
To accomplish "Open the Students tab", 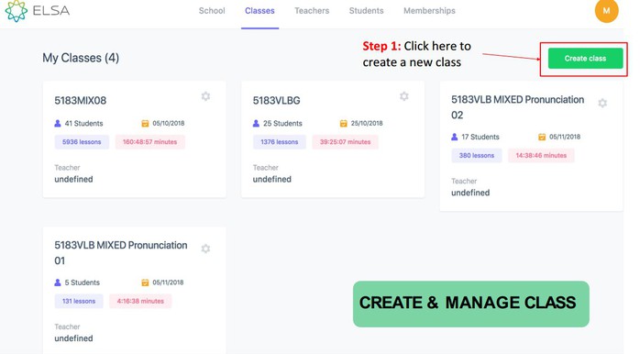I will click(x=366, y=11).
